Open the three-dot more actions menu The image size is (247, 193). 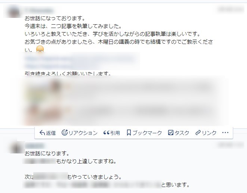(225, 133)
